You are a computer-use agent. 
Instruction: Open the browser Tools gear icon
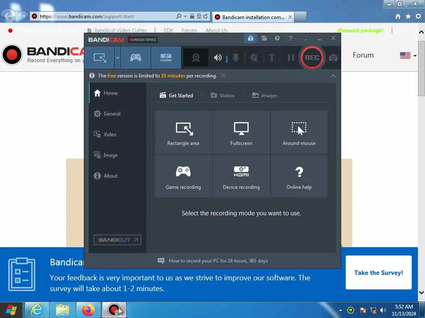(418, 17)
